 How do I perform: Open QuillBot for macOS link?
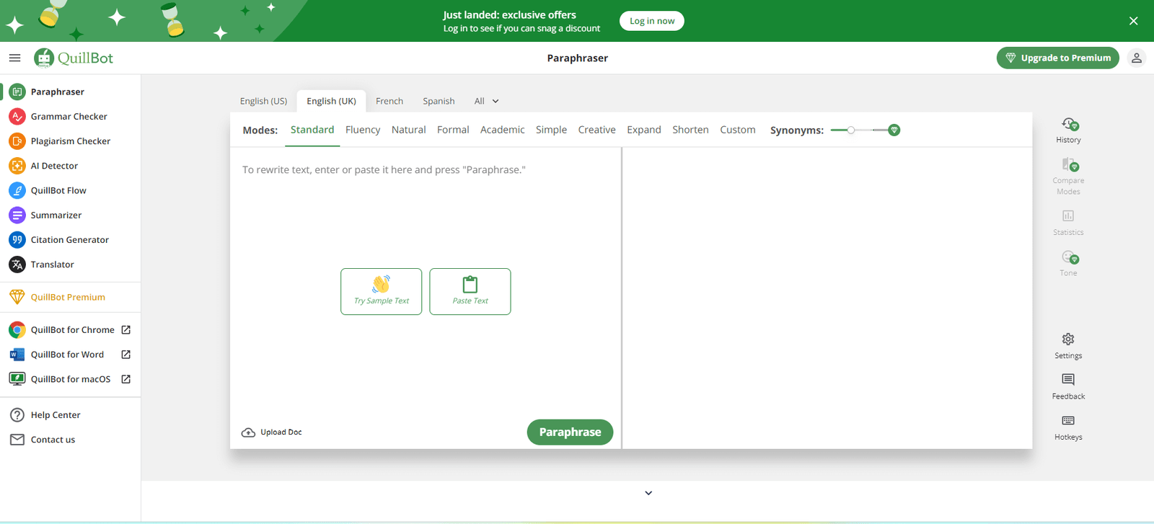tap(71, 379)
